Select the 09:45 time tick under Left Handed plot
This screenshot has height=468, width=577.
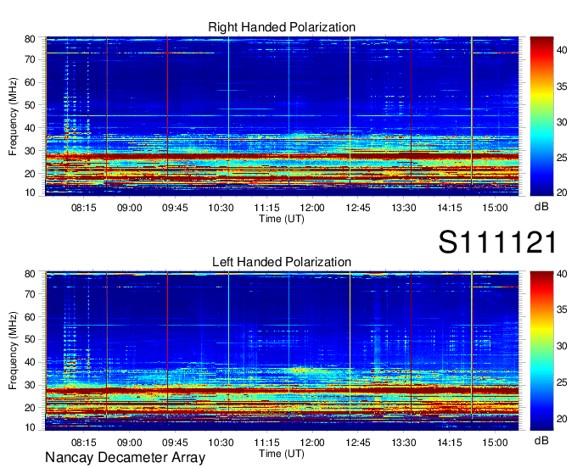pyautogui.click(x=175, y=443)
